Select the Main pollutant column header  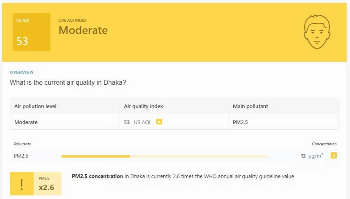click(x=250, y=106)
